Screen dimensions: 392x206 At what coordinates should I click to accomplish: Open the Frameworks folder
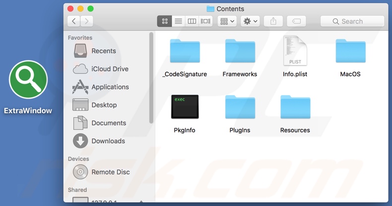pos(240,52)
